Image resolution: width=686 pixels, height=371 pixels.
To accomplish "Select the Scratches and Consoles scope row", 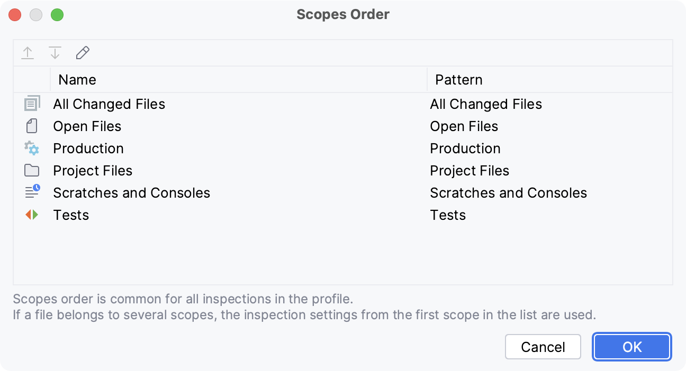I will [131, 192].
